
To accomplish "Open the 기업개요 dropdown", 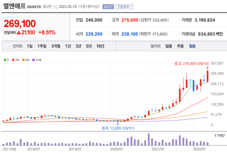I will pos(124,7).
